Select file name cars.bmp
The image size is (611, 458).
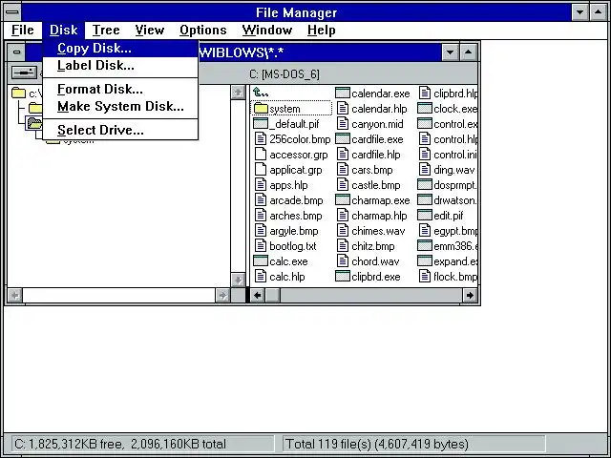click(x=372, y=170)
